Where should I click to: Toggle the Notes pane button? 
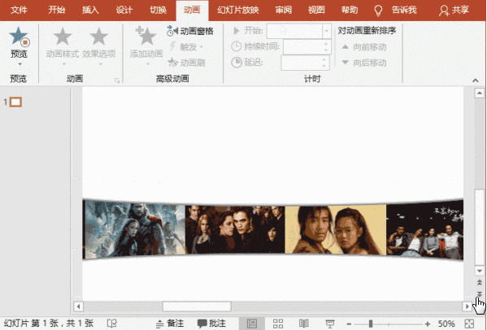pos(169,323)
